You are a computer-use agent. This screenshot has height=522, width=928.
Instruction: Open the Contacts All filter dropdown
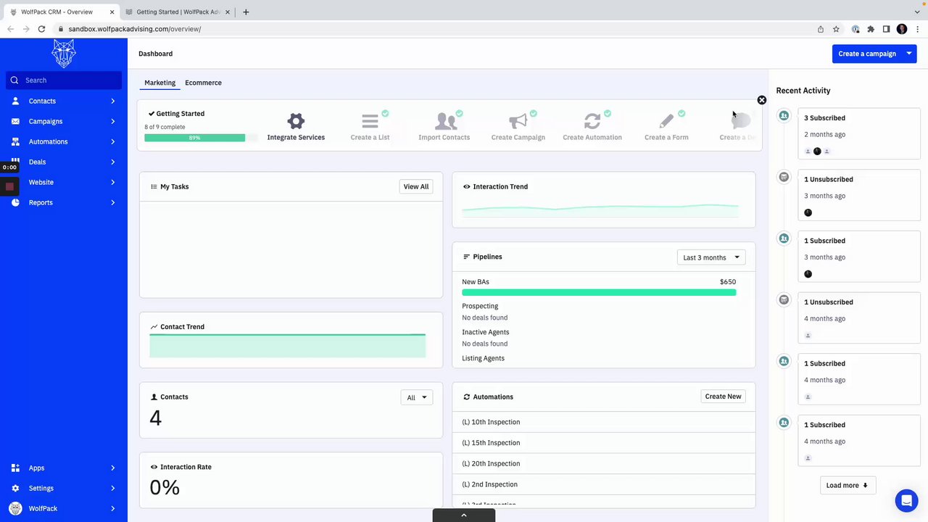point(417,397)
